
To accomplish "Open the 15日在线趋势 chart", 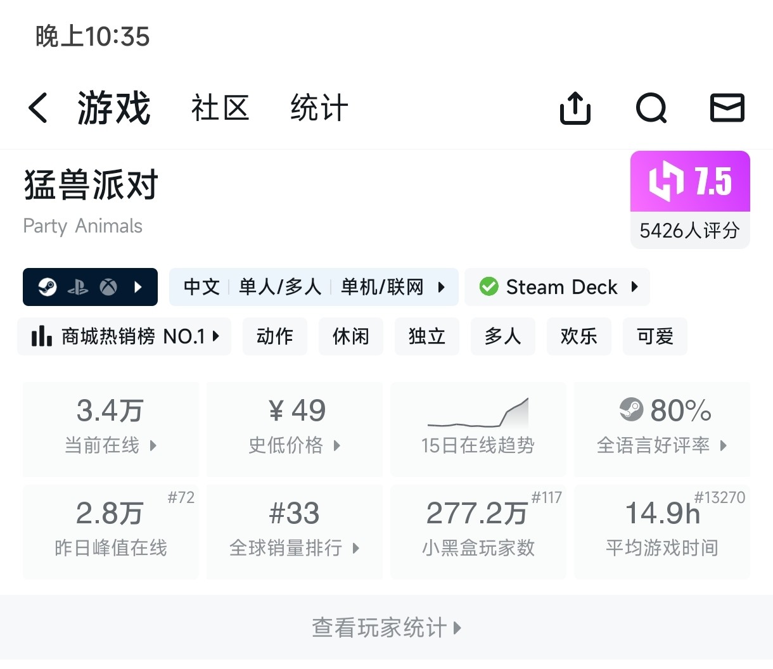I will click(478, 430).
